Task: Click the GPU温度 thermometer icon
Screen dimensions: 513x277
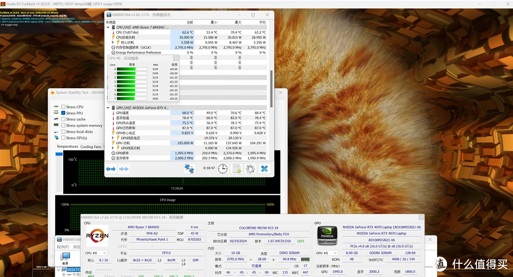Action: click(113, 113)
